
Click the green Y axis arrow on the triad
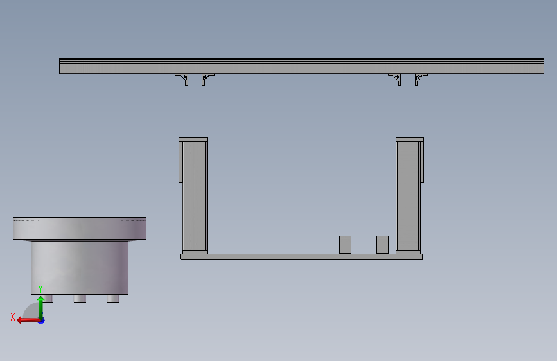(40, 307)
